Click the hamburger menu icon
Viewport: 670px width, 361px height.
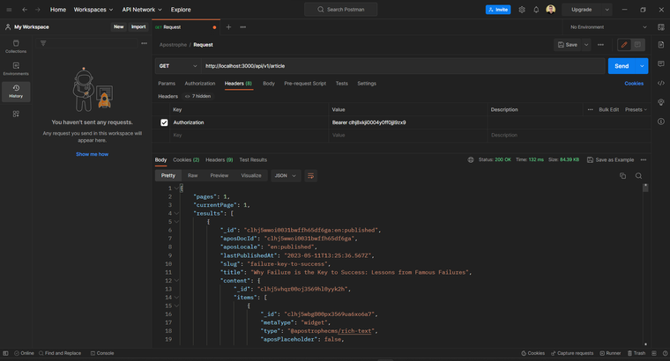tap(9, 10)
